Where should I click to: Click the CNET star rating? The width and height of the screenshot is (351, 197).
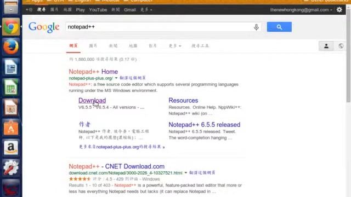pyautogui.click(x=80, y=179)
